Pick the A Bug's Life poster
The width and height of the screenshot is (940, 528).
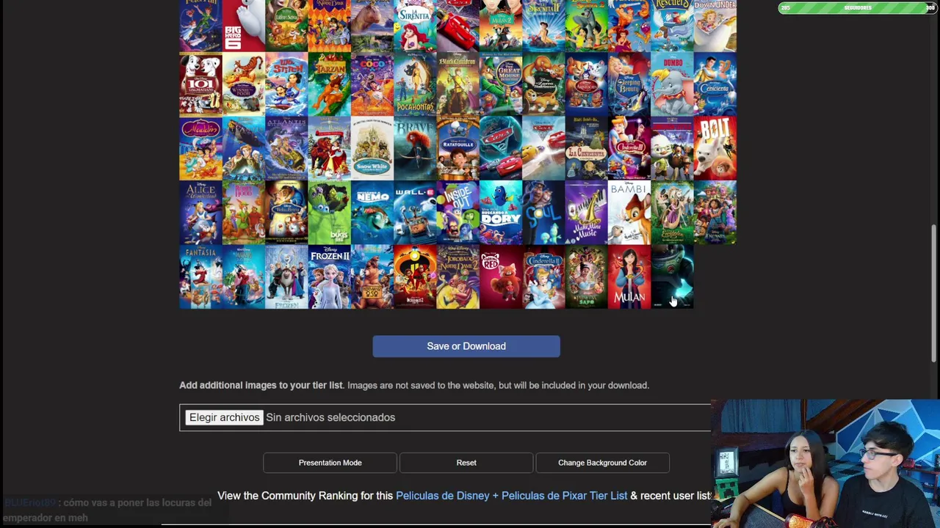329,213
